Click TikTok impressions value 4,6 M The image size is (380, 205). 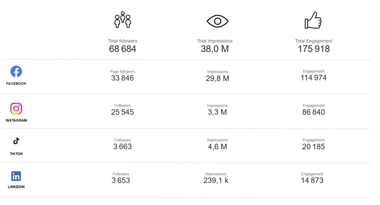tap(217, 147)
